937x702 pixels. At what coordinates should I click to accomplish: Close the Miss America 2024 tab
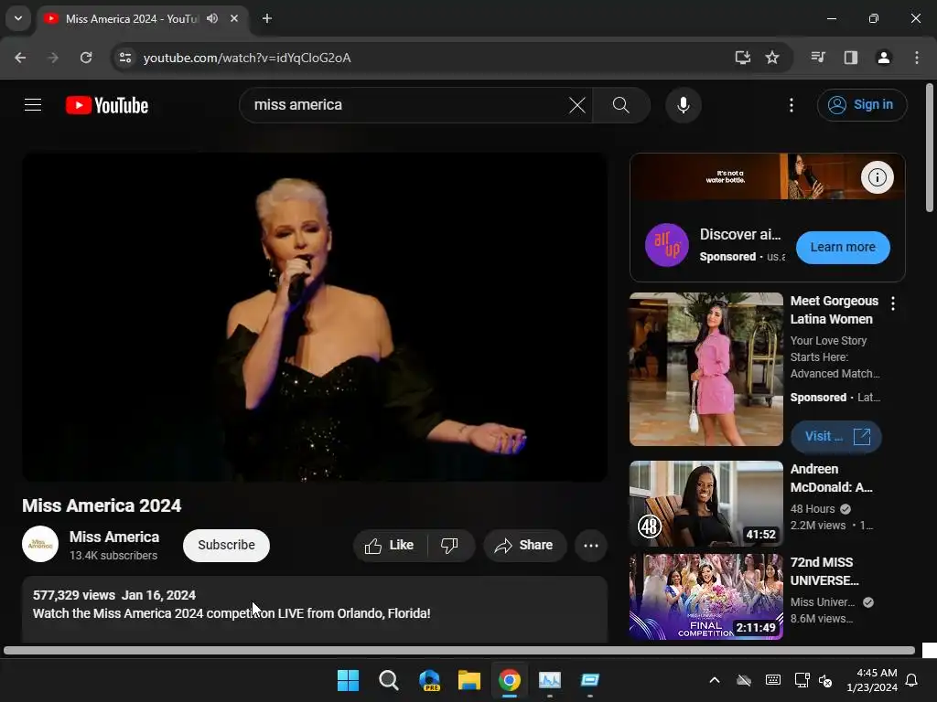coord(234,18)
